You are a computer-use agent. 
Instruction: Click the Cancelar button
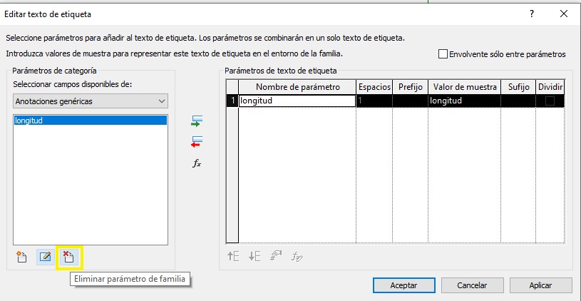[472, 285]
